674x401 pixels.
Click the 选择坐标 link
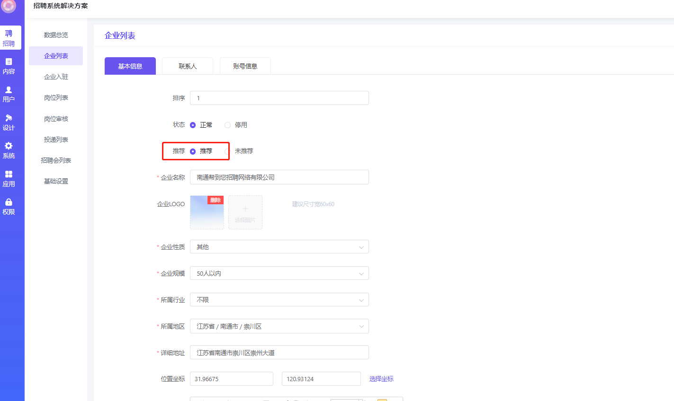click(x=381, y=379)
